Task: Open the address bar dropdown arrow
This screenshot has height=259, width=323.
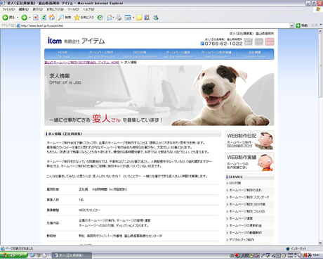Action: (x=291, y=25)
